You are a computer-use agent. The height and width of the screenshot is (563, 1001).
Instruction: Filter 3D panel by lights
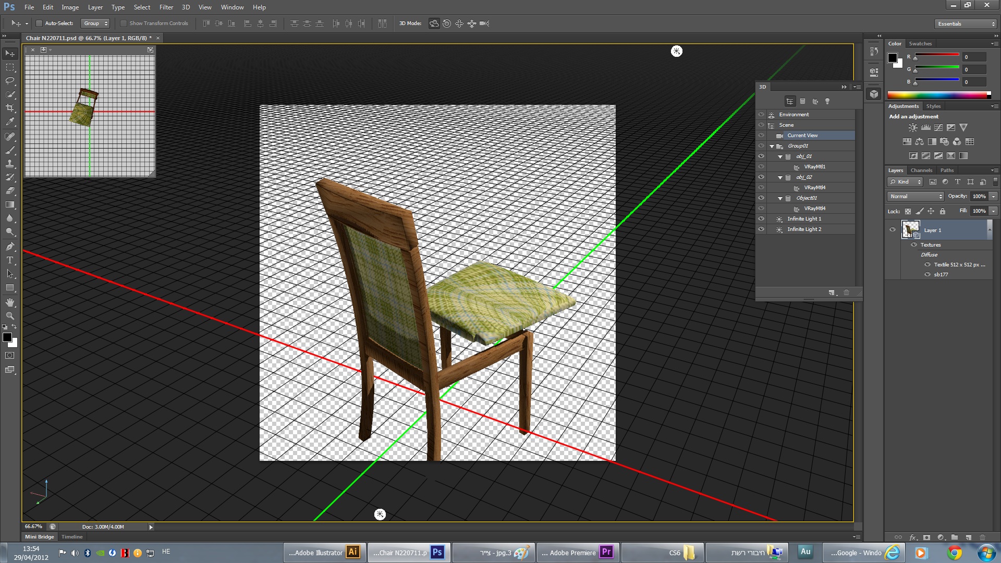coord(827,102)
